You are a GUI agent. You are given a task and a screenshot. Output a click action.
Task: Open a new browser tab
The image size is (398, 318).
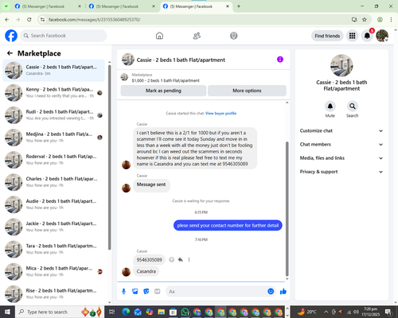coord(239,6)
